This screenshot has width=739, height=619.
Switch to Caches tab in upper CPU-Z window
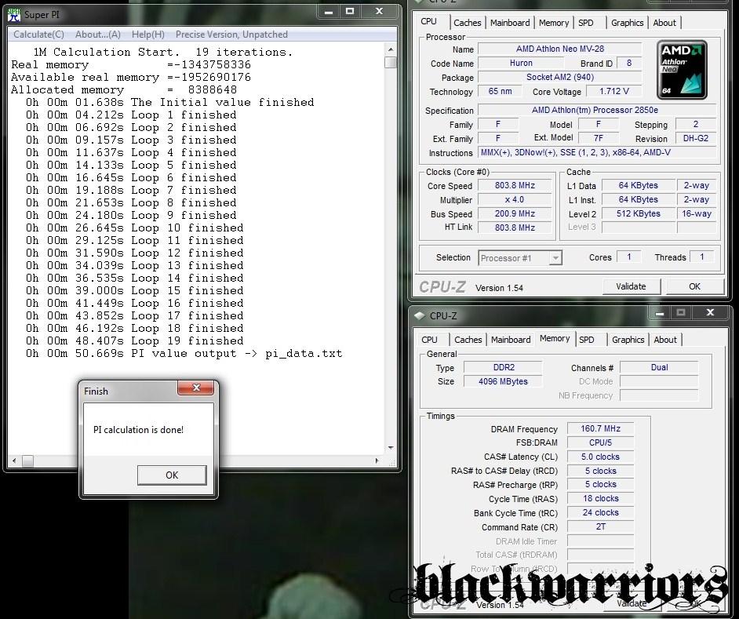[x=467, y=23]
